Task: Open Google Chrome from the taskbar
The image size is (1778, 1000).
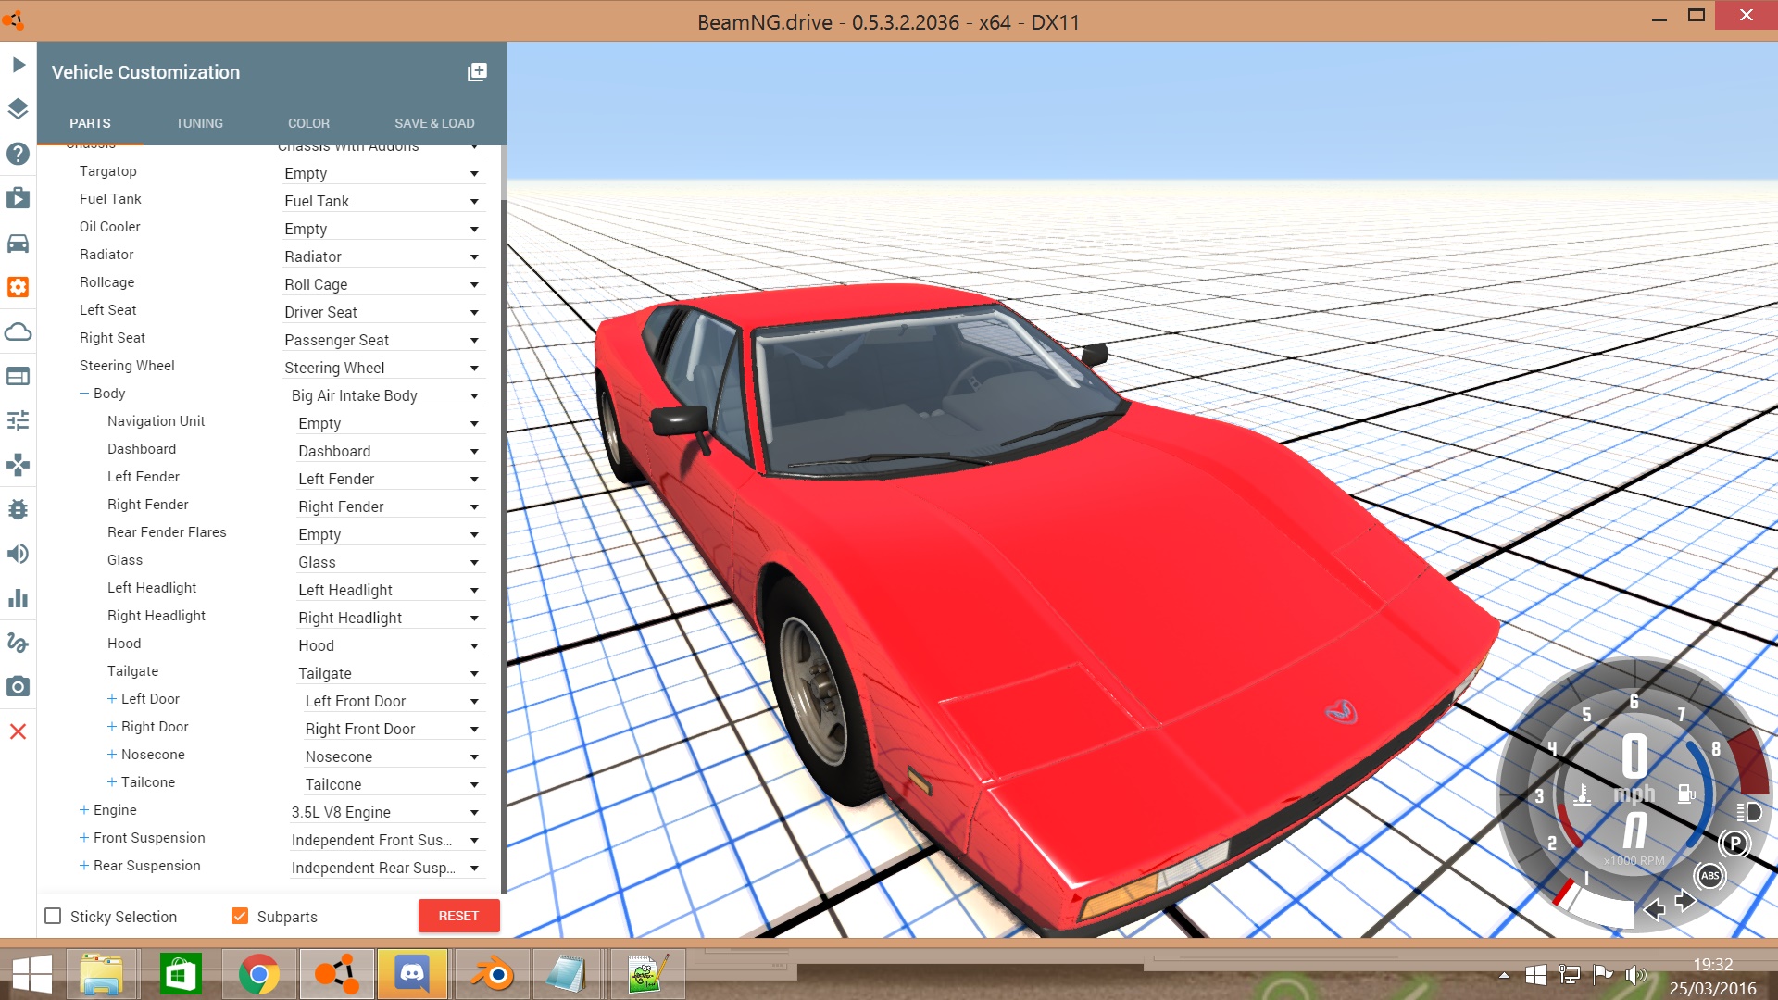Action: (x=259, y=974)
